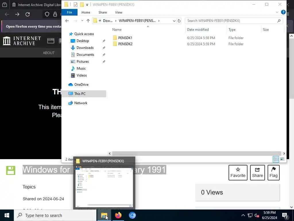Switch to details view layout
Viewport: 294px width, 221px height.
[276, 159]
